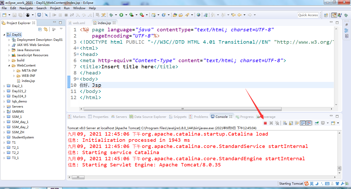351x189 pixels.
Task: Toggle Show Console When Standard Error Changes
Action: 309,123
